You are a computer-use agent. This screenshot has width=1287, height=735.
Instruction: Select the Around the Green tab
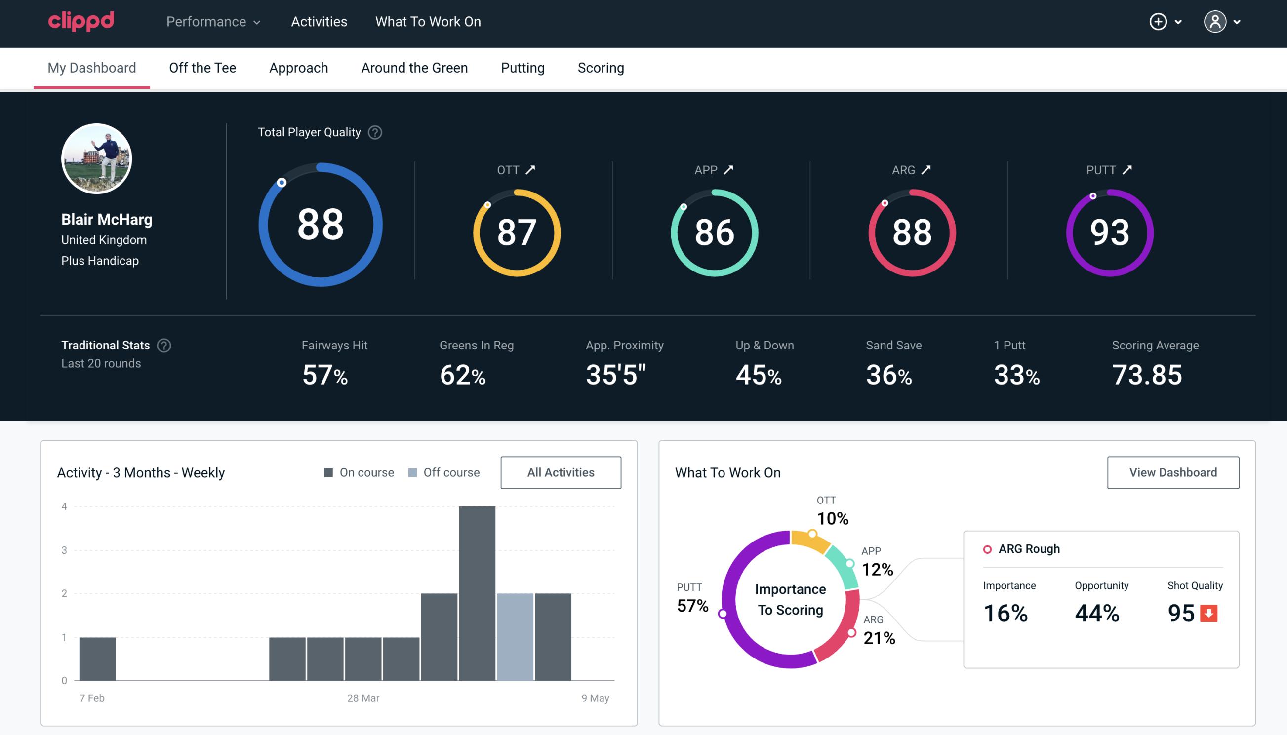[x=414, y=67]
